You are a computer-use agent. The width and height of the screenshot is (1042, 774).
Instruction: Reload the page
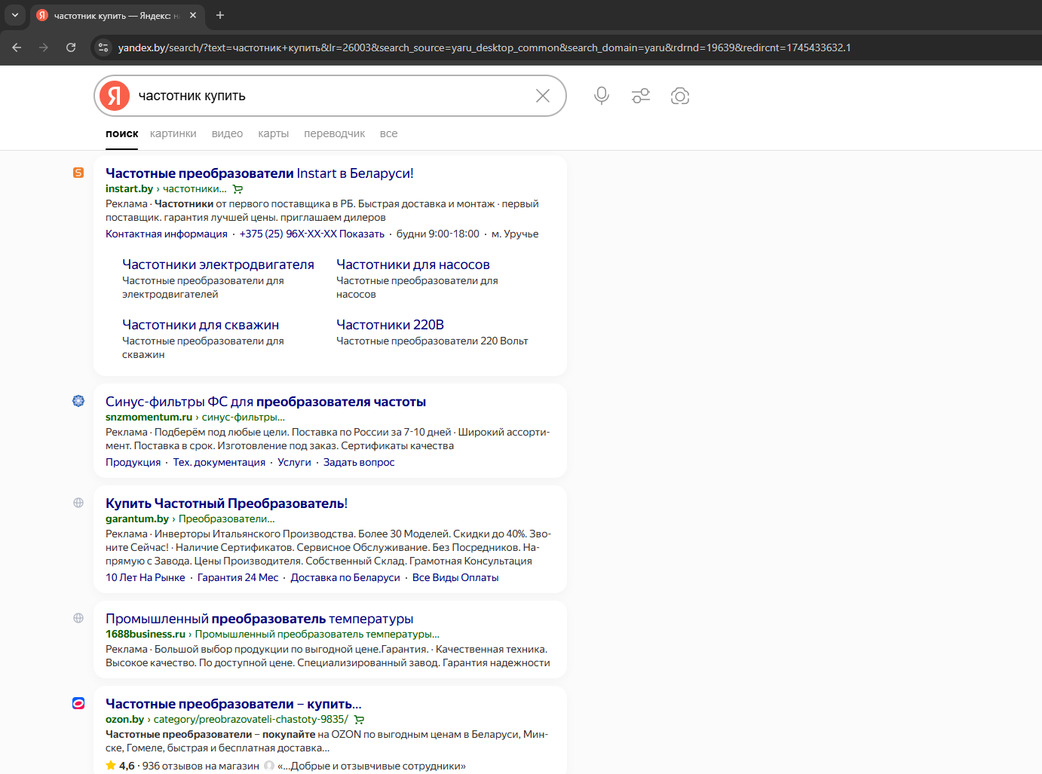pyautogui.click(x=71, y=47)
